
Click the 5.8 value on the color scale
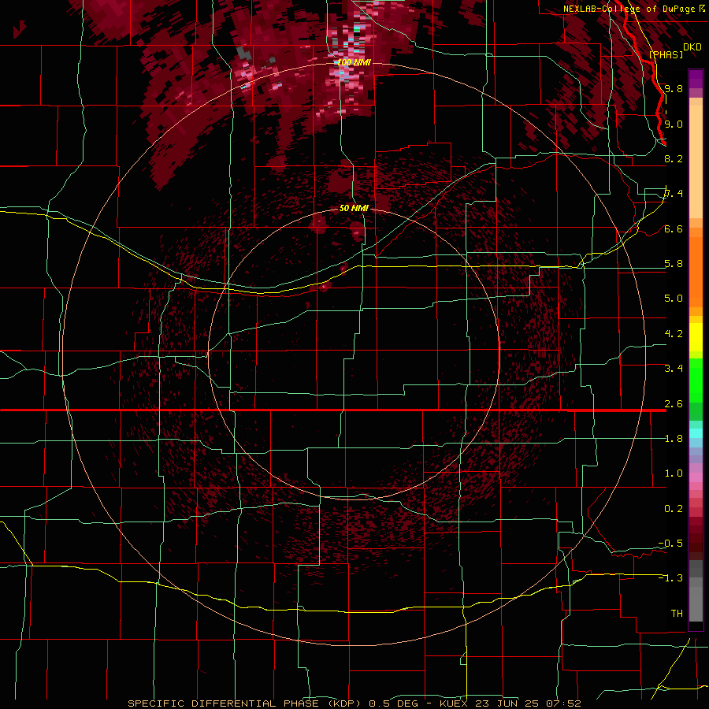point(674,264)
